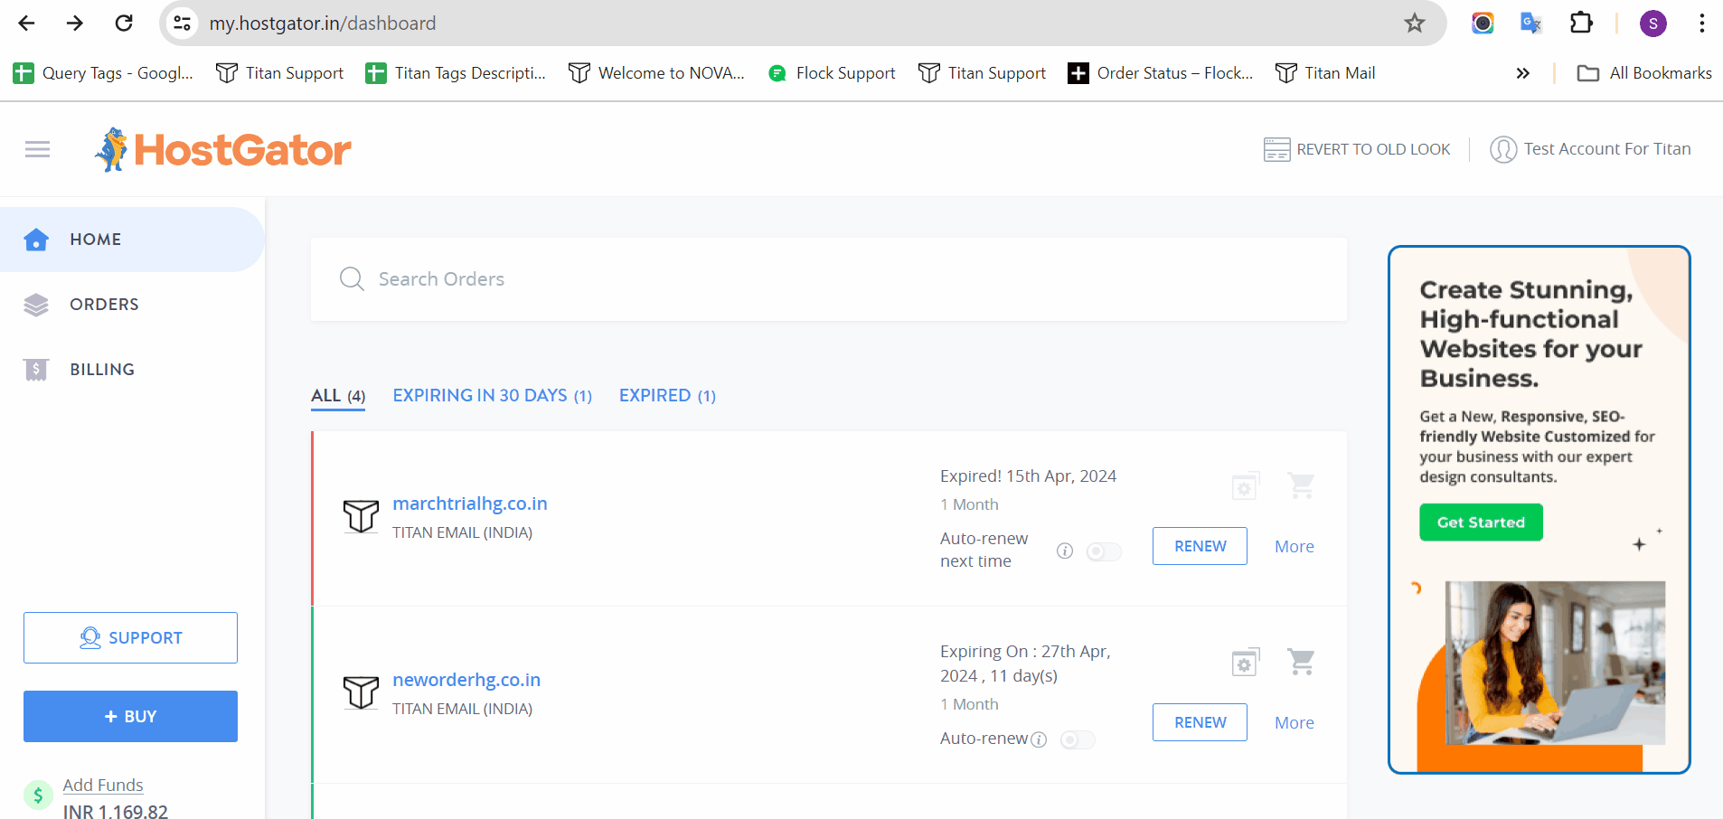Click the Add Funds dollar icon
Image resolution: width=1723 pixels, height=819 pixels.
pos(38,795)
